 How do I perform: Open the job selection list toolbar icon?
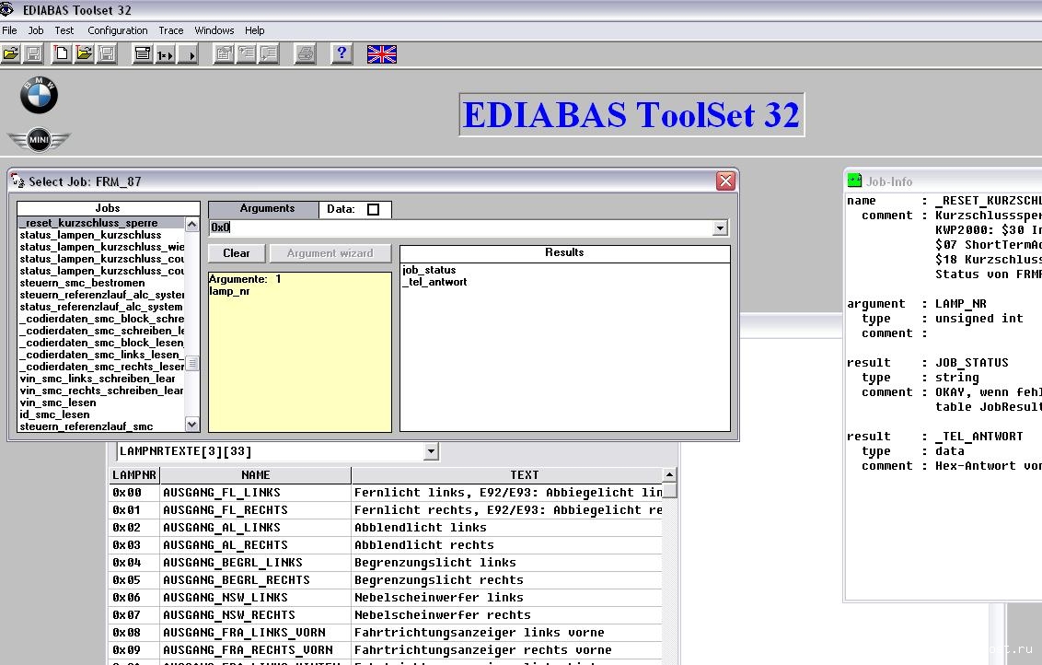(143, 54)
